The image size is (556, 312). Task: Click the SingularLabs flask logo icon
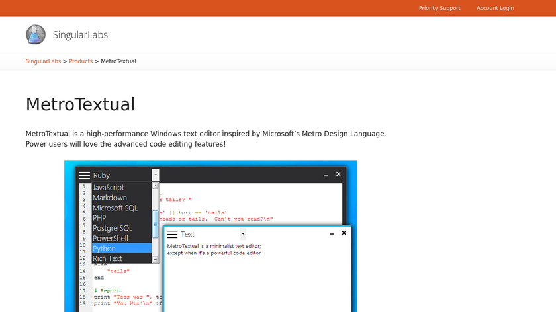(36, 34)
